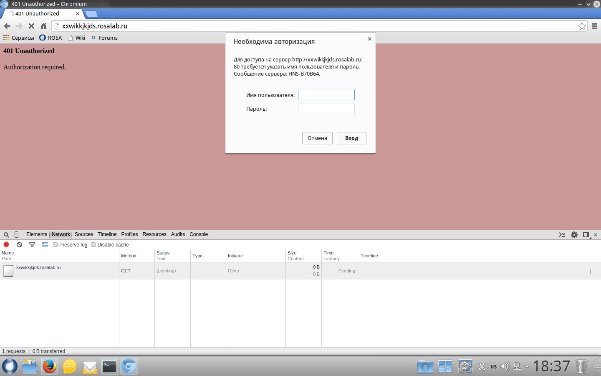Viewport: 601px width, 376px height.
Task: Close the DevTools panel
Action: pos(596,235)
